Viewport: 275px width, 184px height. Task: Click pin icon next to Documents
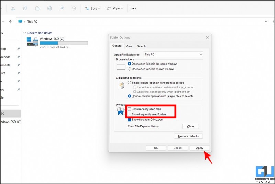tap(19, 65)
